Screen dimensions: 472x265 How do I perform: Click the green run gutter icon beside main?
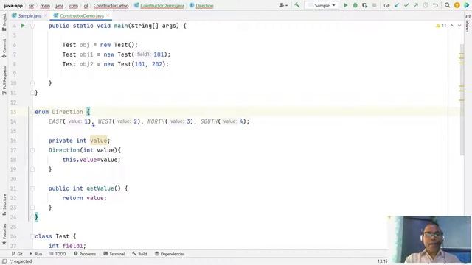pos(23,26)
